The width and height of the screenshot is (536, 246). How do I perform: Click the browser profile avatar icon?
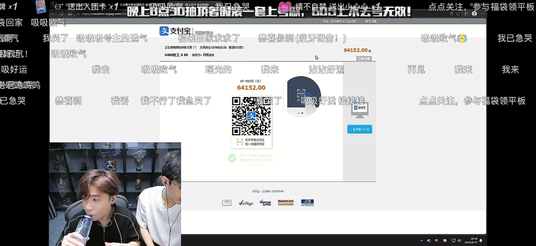474,13
